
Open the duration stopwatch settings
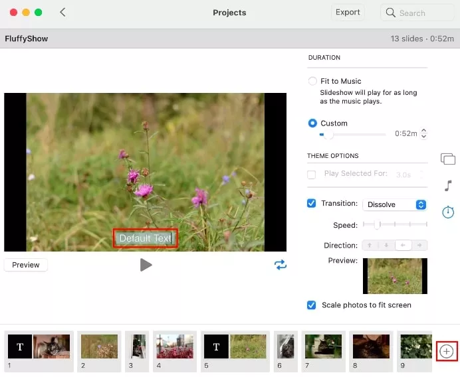click(x=448, y=212)
